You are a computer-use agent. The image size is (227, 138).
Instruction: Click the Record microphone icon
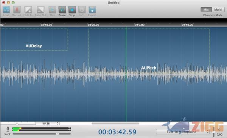click(17, 10)
